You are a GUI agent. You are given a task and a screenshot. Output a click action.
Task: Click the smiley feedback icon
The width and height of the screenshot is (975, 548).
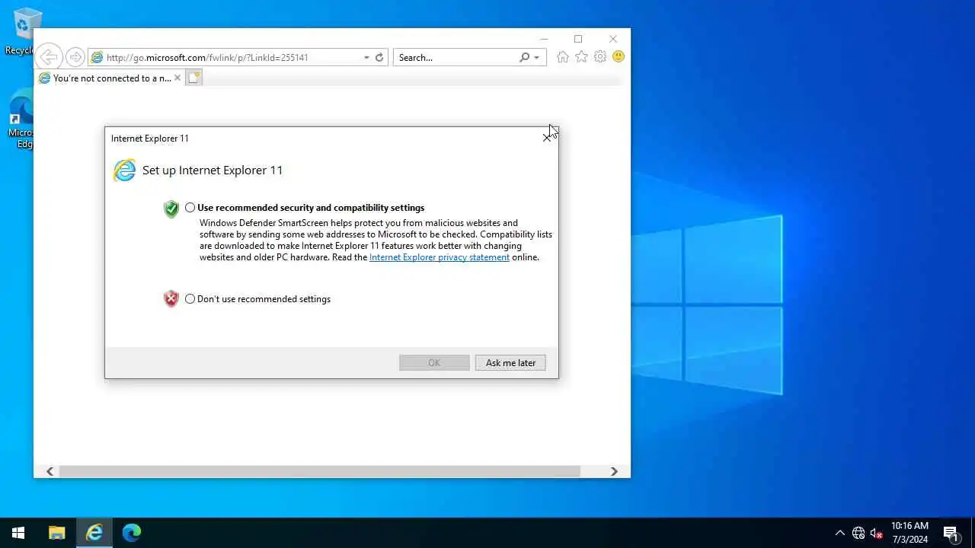click(x=619, y=57)
